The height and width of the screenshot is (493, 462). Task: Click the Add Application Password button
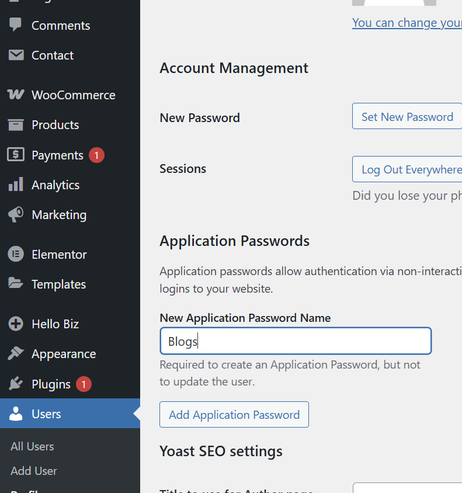[x=234, y=415]
